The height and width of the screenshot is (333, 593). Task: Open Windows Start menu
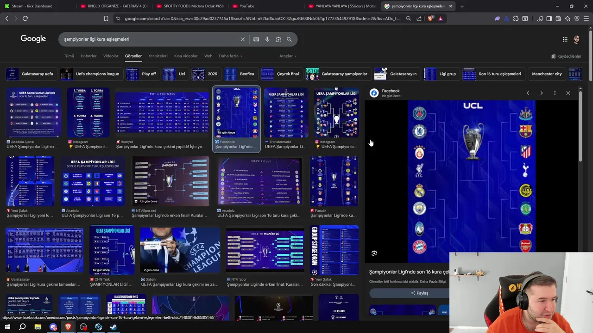pos(7,327)
